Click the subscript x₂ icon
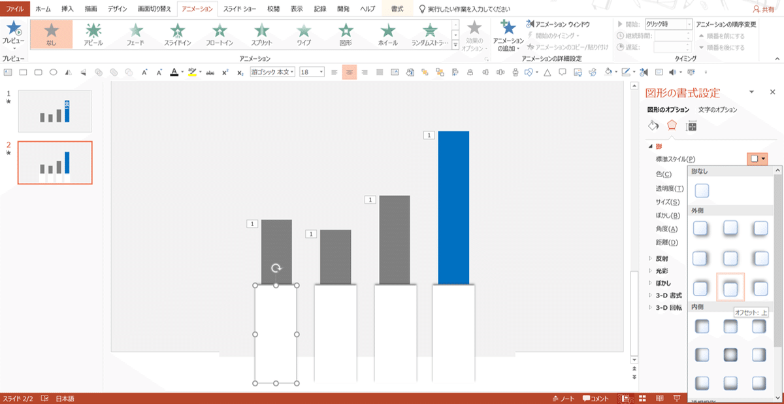Screen dimensions: 784x404 click(240, 73)
